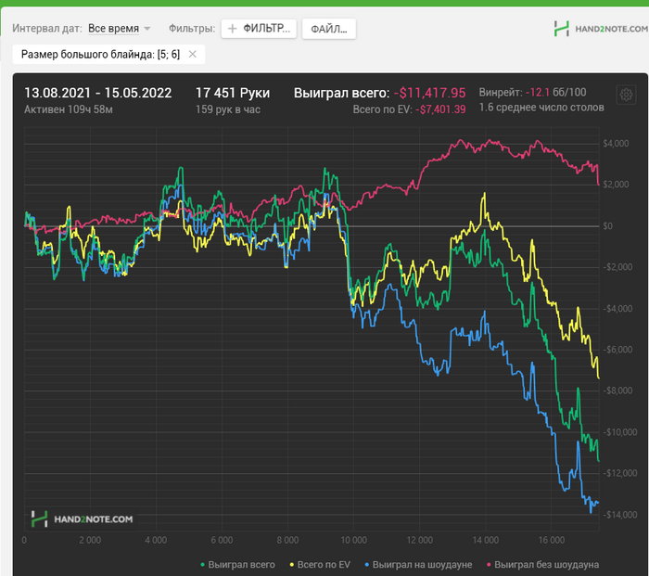Click the Всего по EV value
This screenshot has width=649, height=576.
[440, 109]
